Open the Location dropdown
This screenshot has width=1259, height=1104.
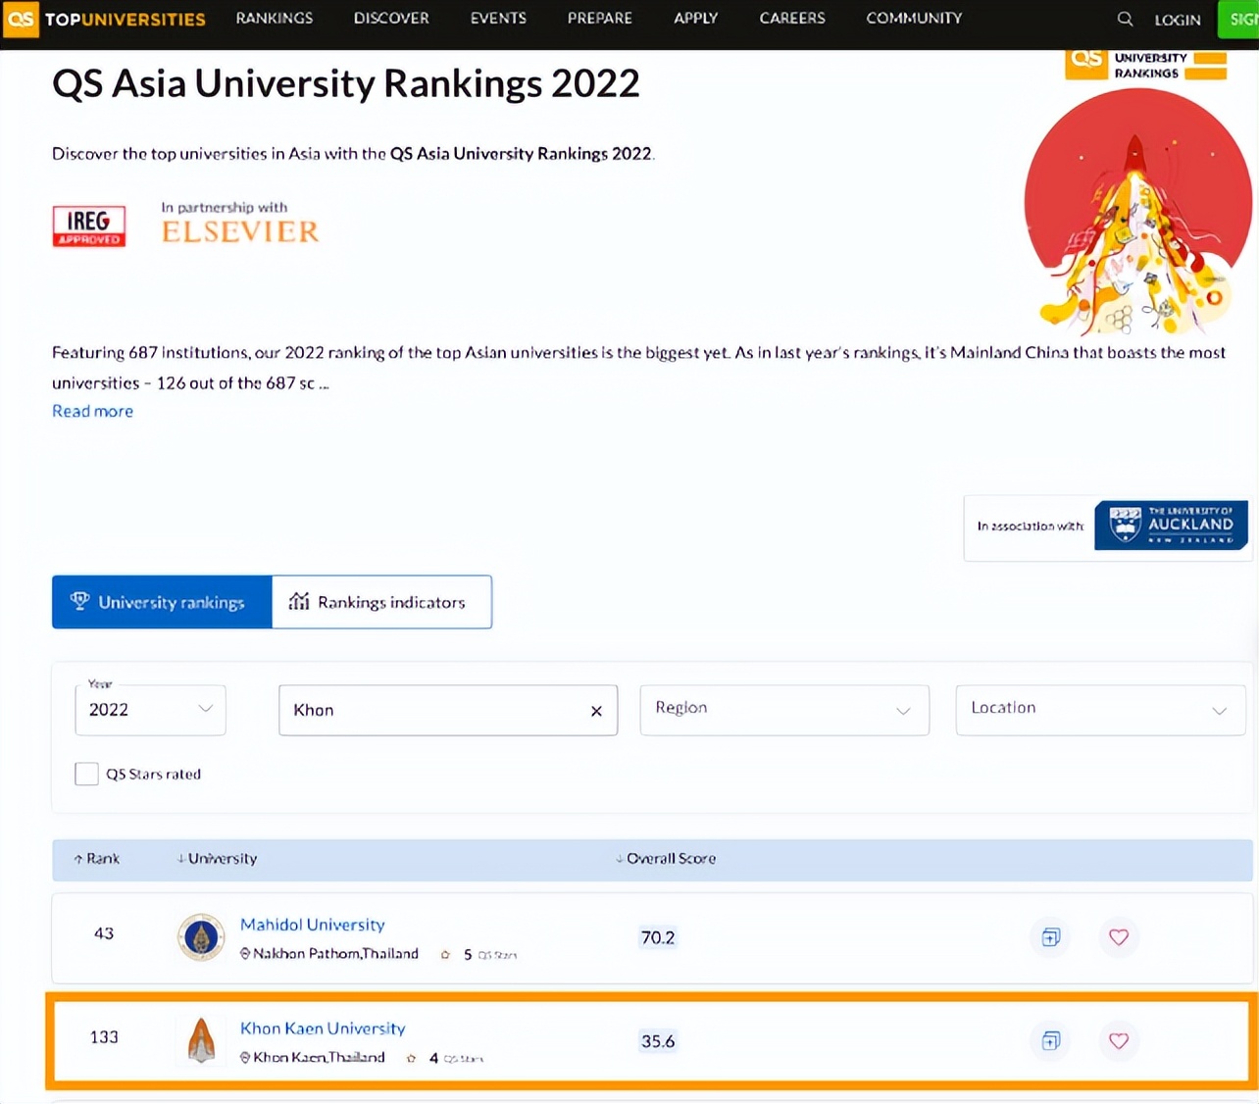tap(1099, 709)
